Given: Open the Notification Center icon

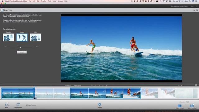Looking at the screenshot, I should click(196, 1).
